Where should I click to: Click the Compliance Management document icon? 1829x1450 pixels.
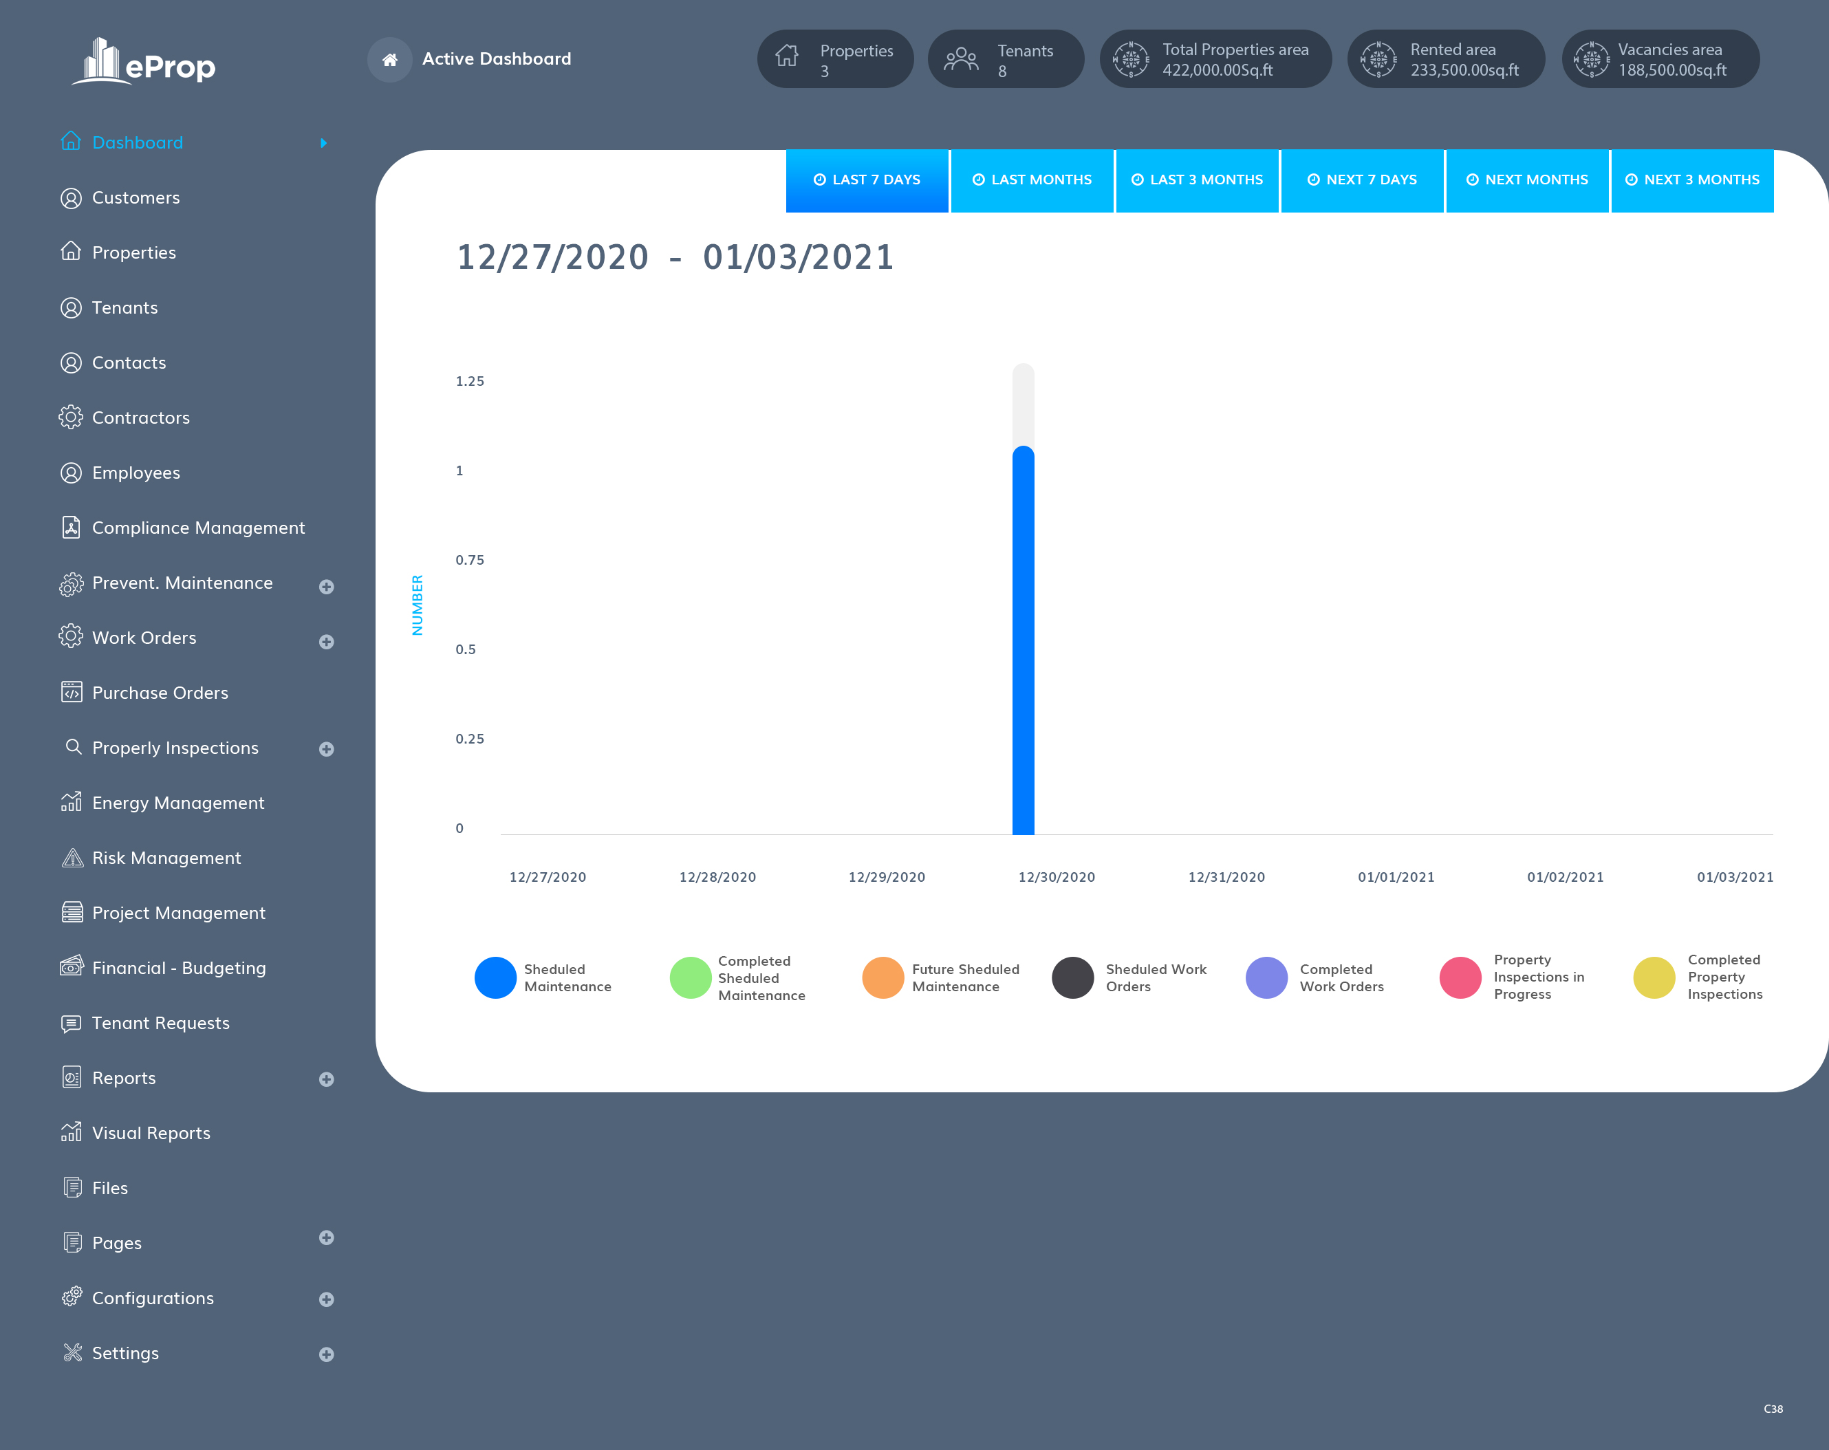[x=72, y=528]
